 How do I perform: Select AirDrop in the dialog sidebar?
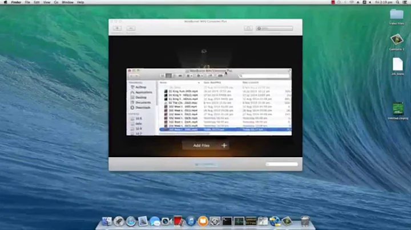(138, 87)
